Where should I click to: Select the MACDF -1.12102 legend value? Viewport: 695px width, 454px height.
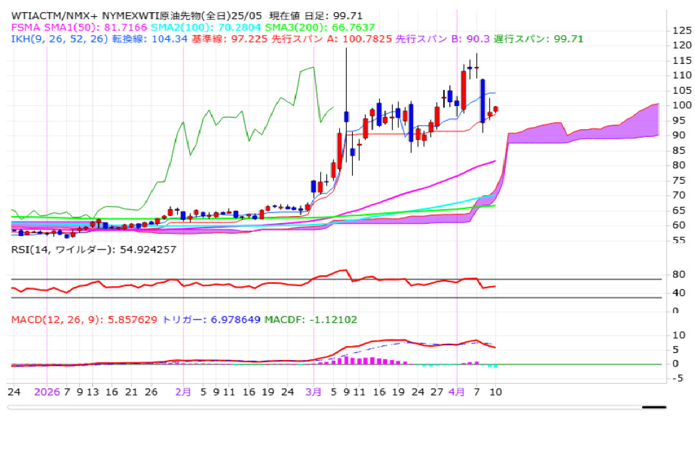point(311,320)
